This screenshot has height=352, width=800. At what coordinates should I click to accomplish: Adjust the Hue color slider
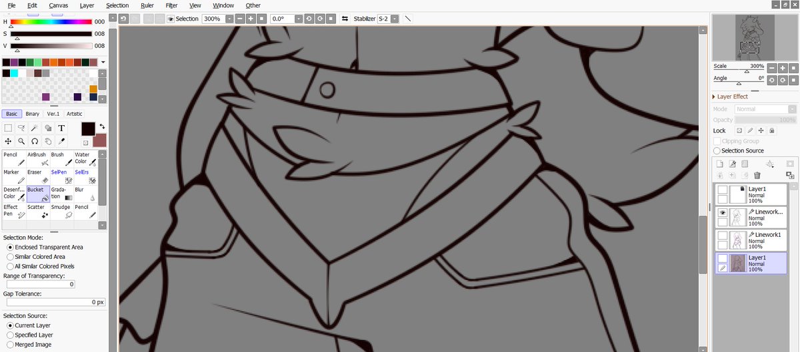click(51, 21)
